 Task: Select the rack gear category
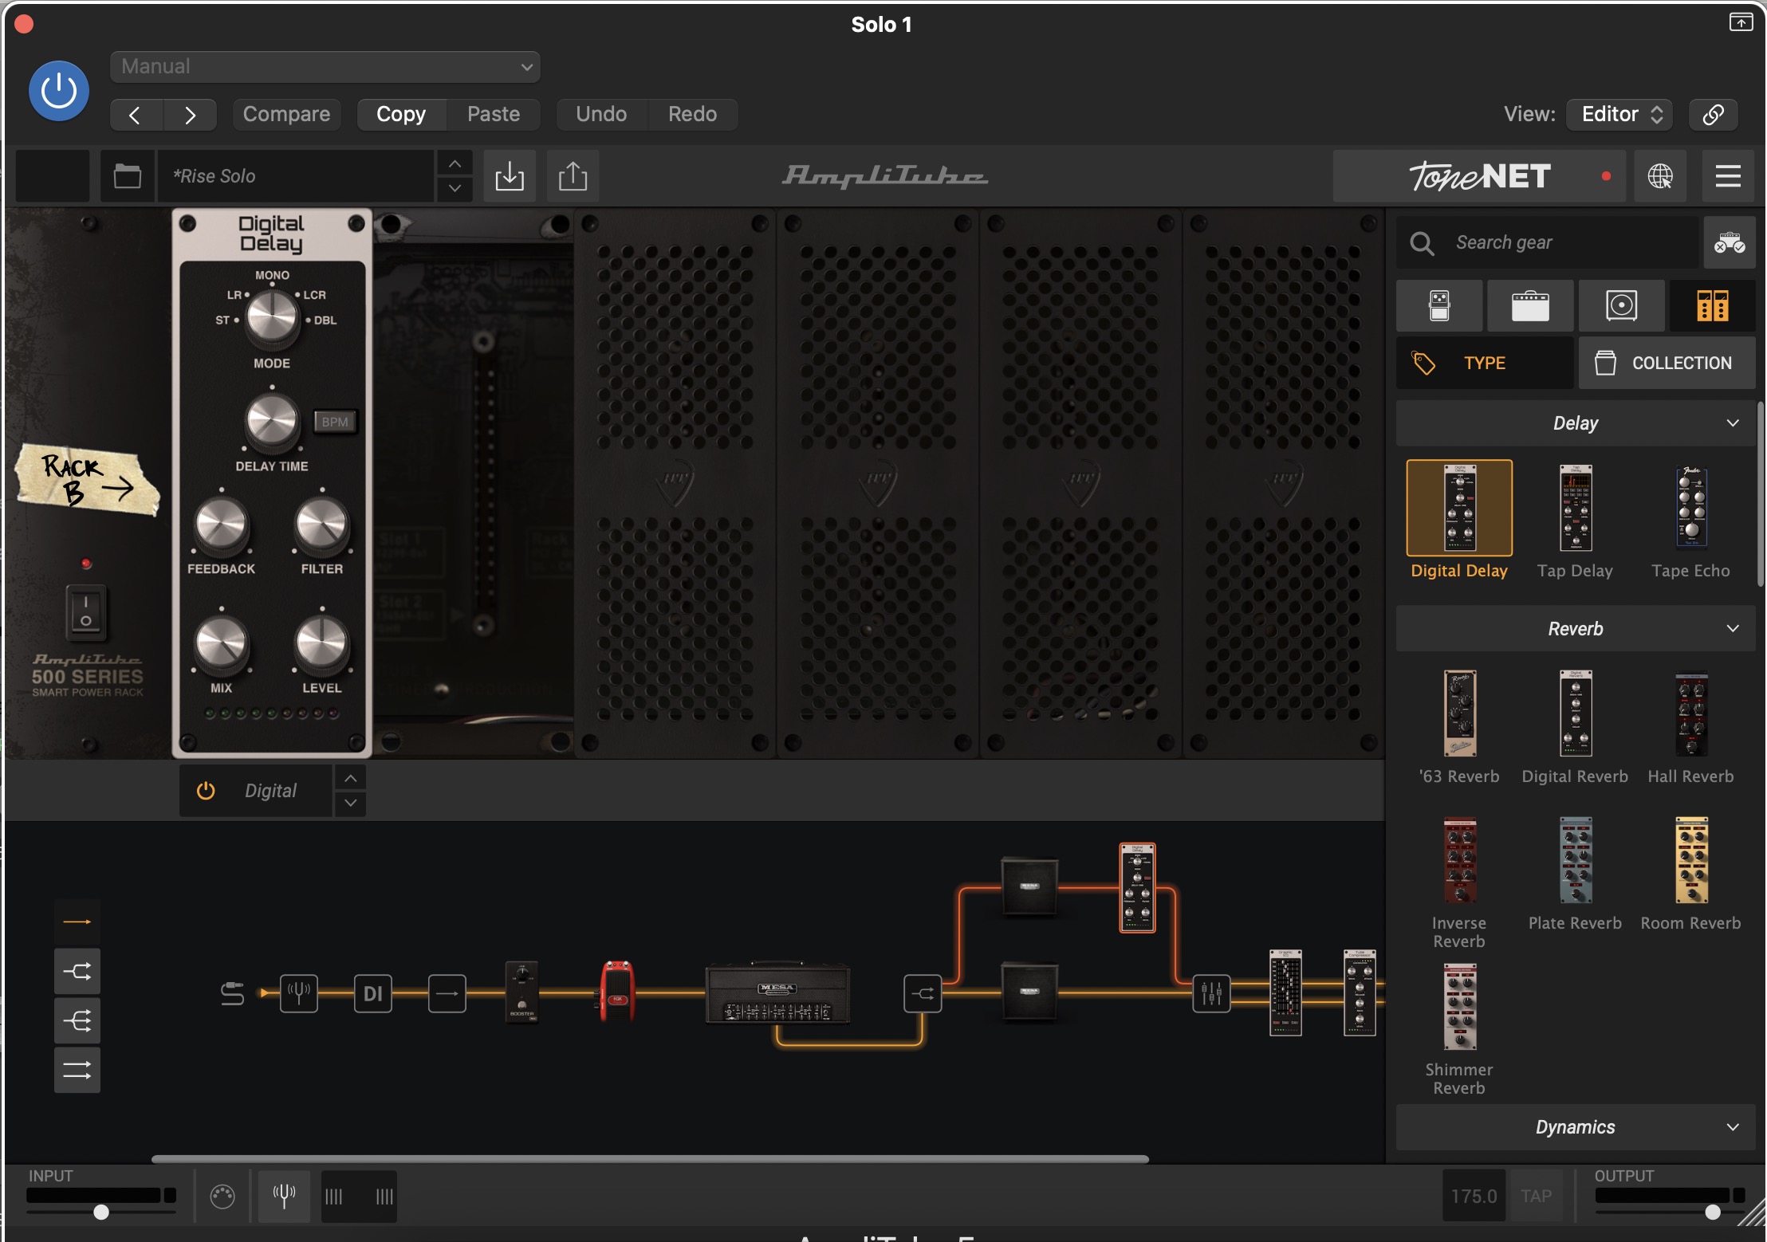(1712, 305)
